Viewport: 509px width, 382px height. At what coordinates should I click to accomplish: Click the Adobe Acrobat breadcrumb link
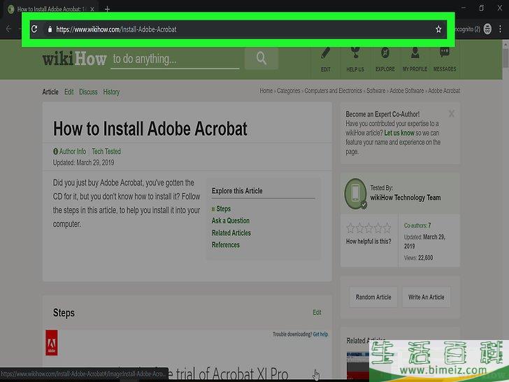(x=444, y=91)
